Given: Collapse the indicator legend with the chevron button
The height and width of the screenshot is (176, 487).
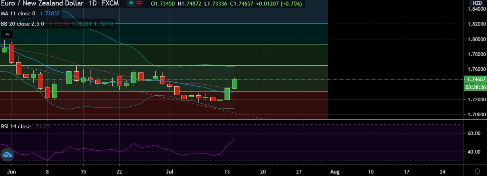Looking at the screenshot, I should click(x=6, y=35).
